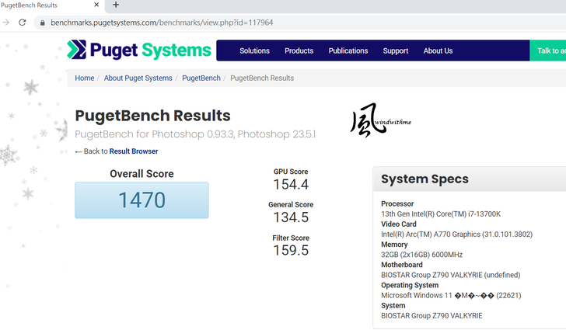
Task: Click the PugetBench Results breadcrumb item
Action: (x=262, y=78)
